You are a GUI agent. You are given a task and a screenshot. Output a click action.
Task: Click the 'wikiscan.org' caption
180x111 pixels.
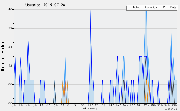coord(90,108)
